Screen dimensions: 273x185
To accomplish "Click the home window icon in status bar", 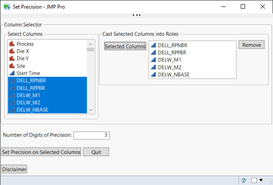I will pyautogui.click(x=244, y=180).
